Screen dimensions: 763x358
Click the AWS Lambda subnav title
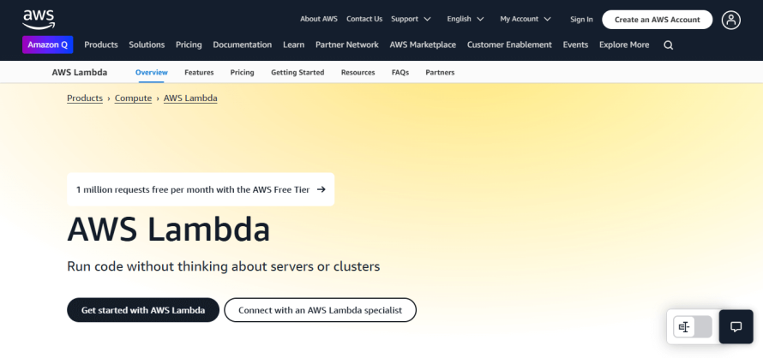click(x=80, y=73)
